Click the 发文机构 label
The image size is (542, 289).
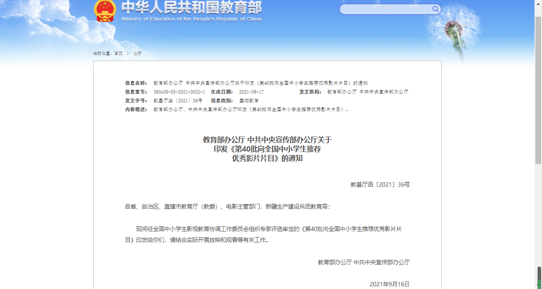click(x=310, y=92)
